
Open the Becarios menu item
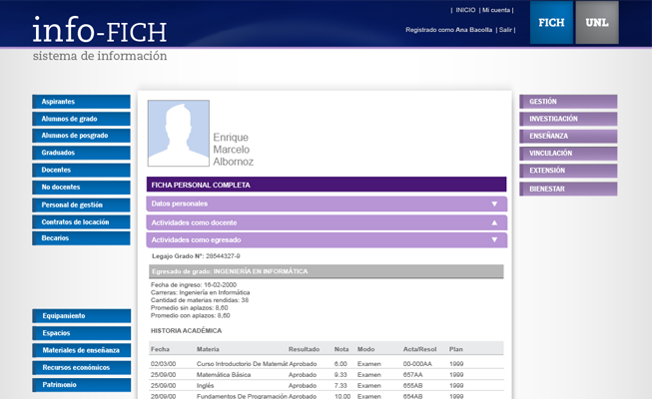81,238
